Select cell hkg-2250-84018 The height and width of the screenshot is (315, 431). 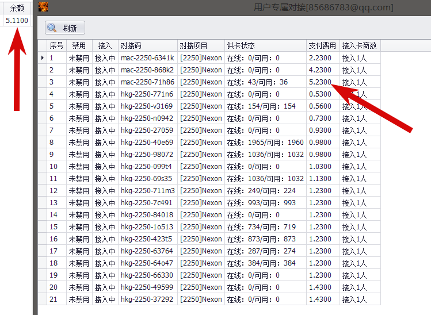click(x=148, y=215)
